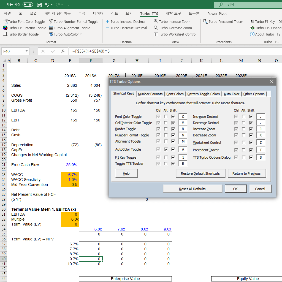Screen dimensions: 282x282
Task: Click the Turbo AutoColor icon
Action: (51, 34)
